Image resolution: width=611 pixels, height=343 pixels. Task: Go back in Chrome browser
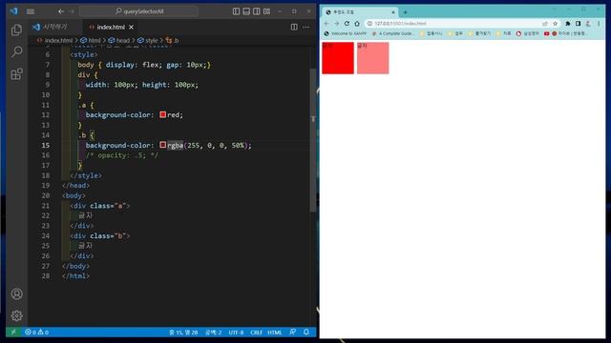(x=327, y=24)
